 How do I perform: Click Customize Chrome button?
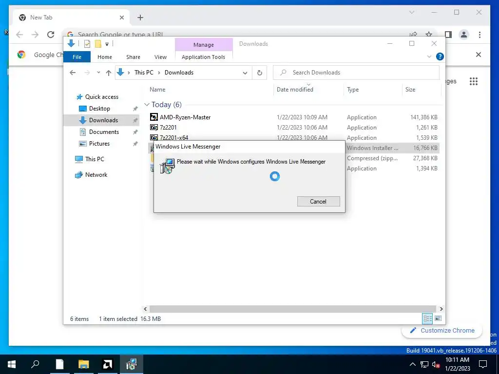tap(442, 331)
